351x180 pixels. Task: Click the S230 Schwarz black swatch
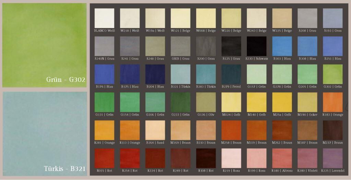tap(256, 46)
